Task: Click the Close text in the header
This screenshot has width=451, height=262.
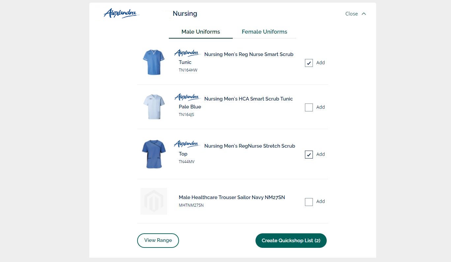Action: coord(351,14)
